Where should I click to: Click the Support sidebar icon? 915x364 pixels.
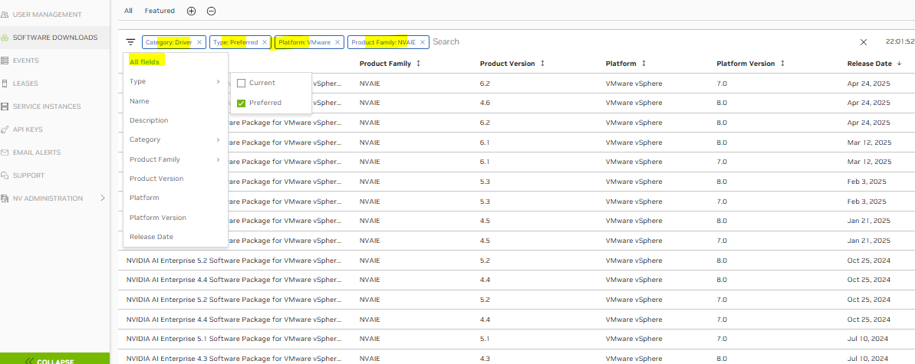click(5, 175)
